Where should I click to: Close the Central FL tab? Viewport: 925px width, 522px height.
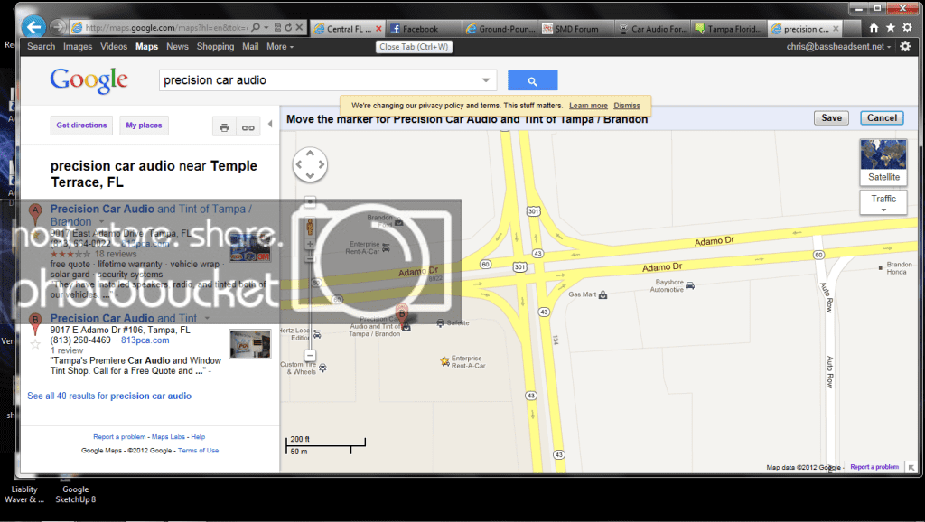click(x=378, y=28)
